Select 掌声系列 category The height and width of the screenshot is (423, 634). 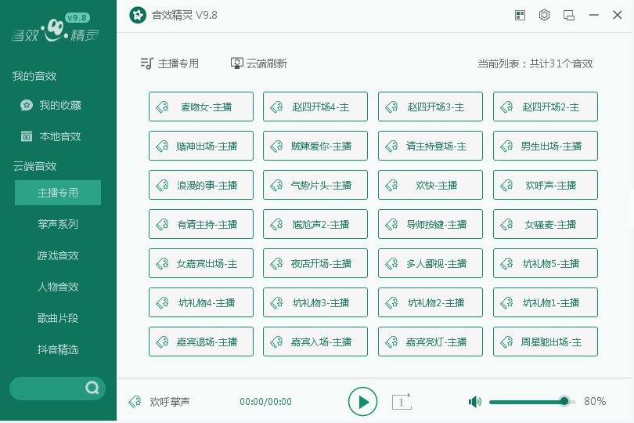(58, 224)
